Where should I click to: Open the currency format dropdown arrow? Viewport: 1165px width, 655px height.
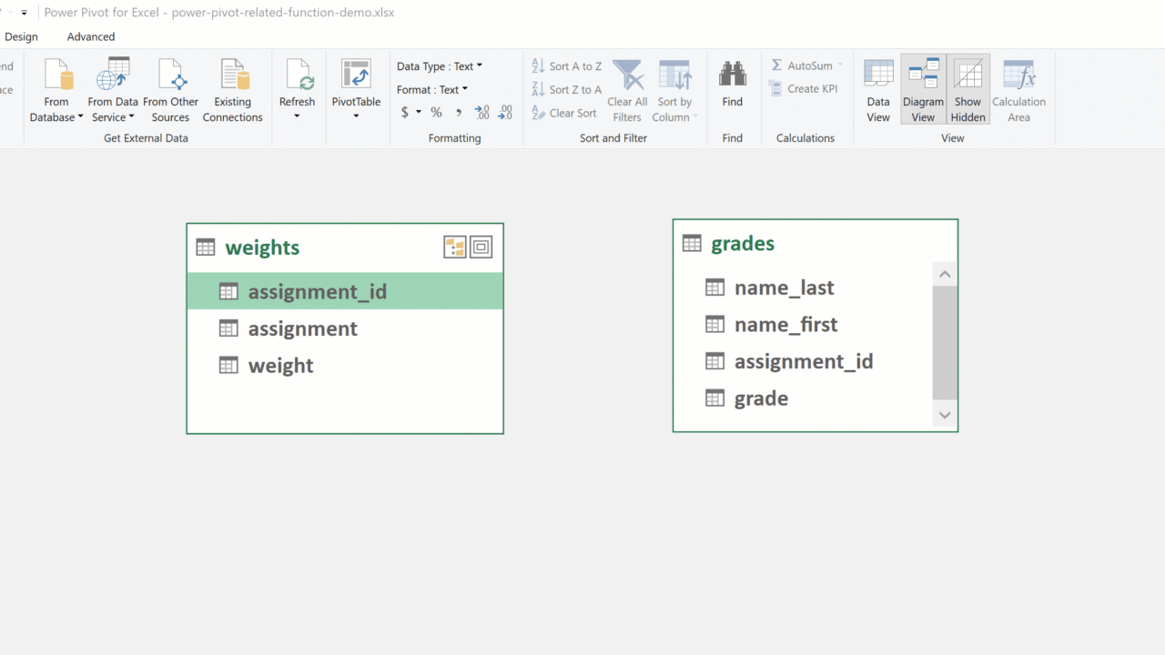point(419,113)
